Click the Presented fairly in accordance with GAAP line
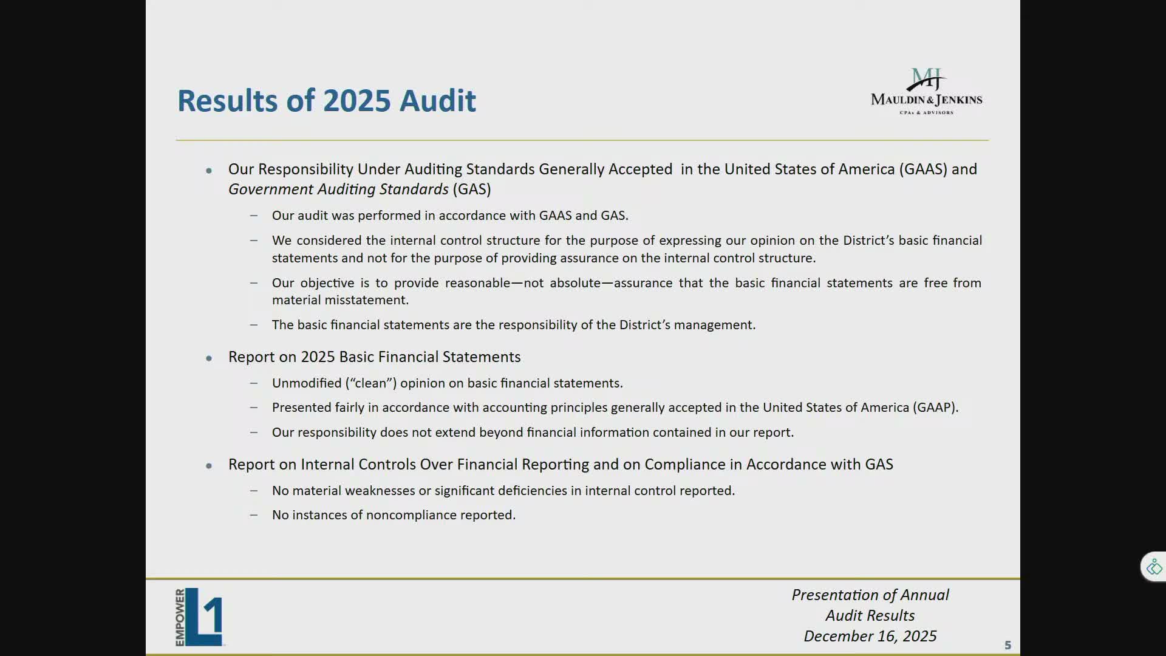Image resolution: width=1166 pixels, height=656 pixels. pos(615,408)
